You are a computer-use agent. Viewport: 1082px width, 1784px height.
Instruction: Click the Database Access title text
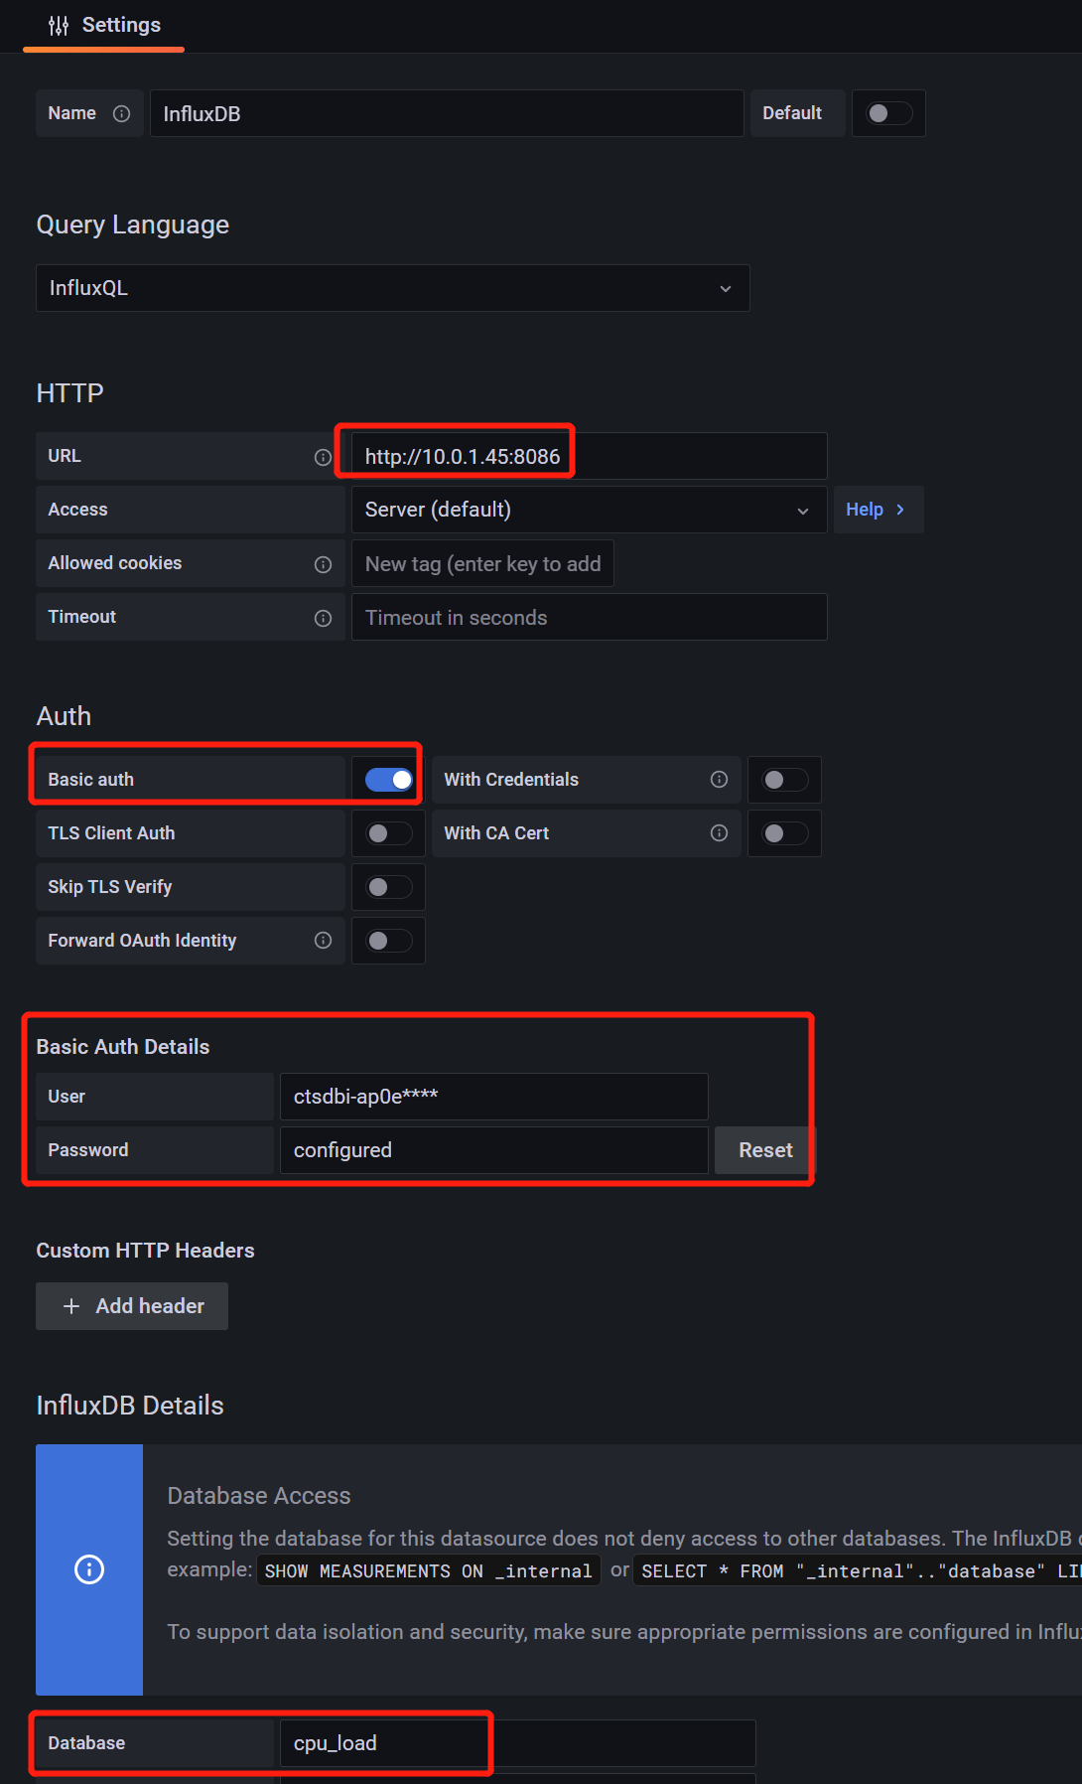click(x=259, y=1496)
